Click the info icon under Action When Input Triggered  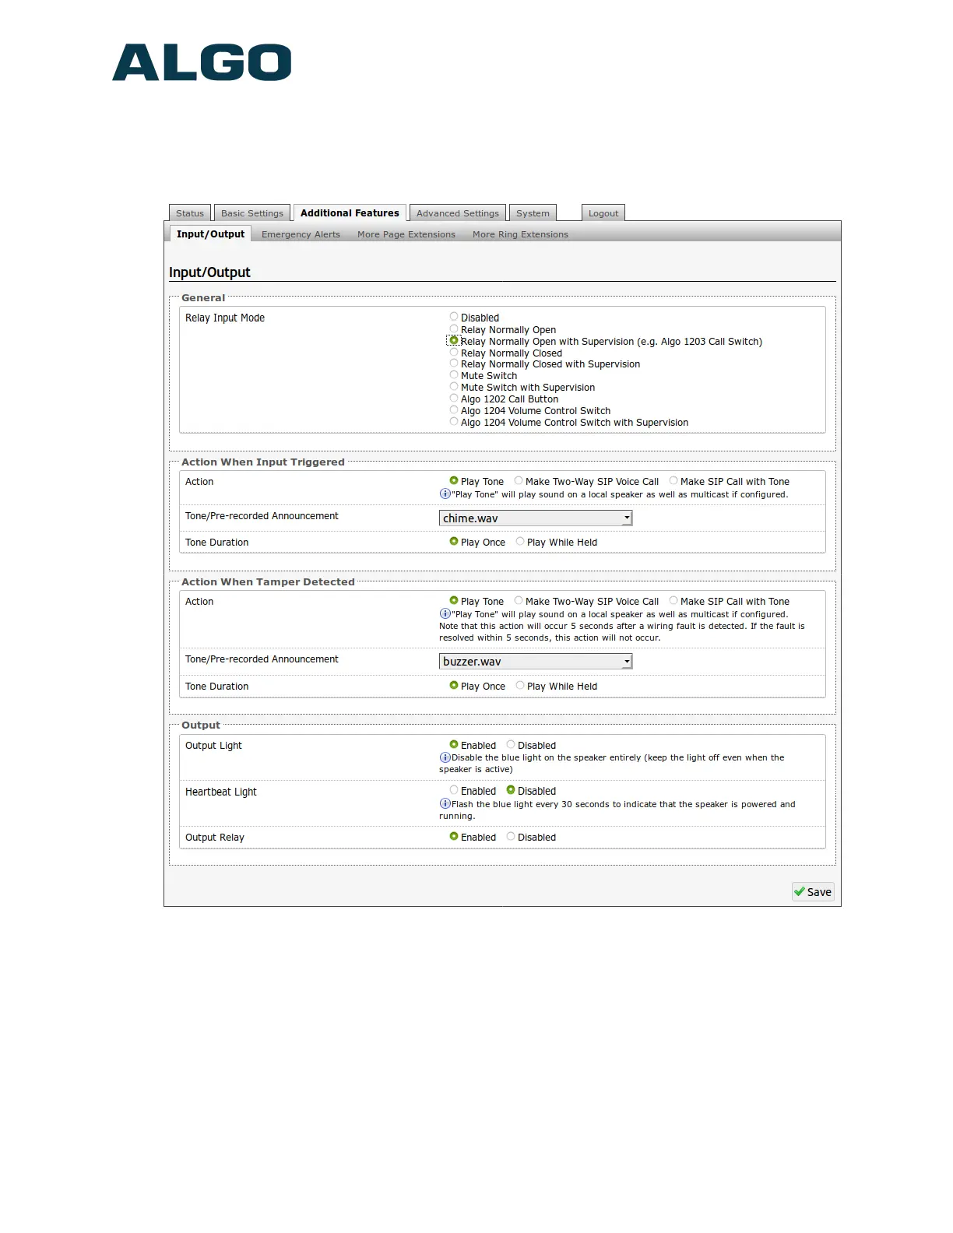445,494
